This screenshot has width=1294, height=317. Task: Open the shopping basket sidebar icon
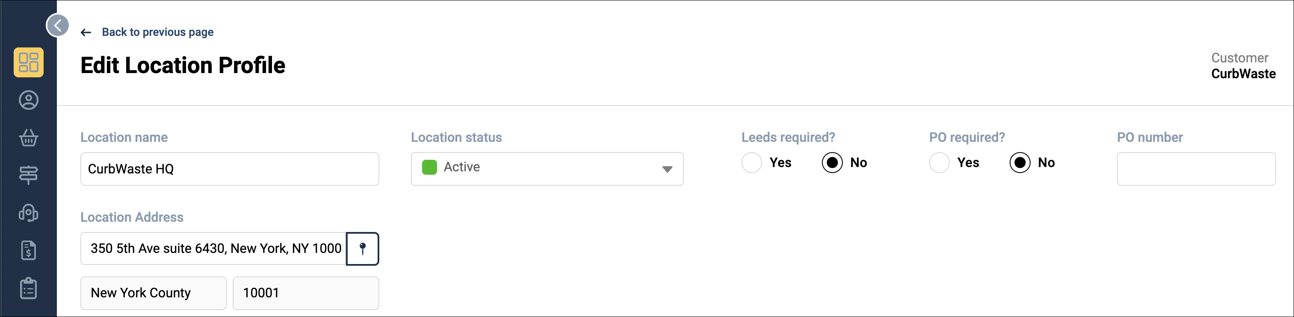(x=29, y=138)
